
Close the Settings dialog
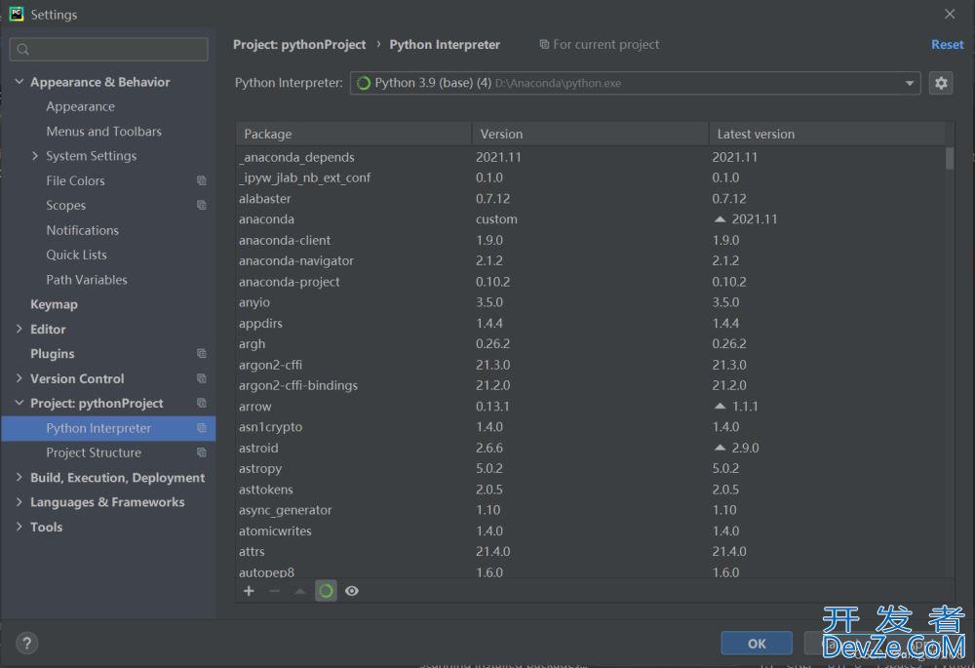(x=950, y=14)
